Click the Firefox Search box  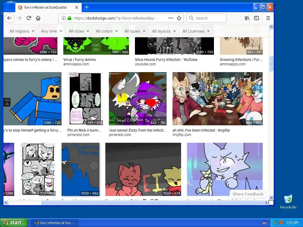pyautogui.click(x=206, y=18)
